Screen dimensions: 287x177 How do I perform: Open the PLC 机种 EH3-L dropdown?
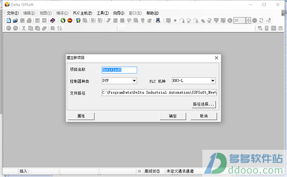point(213,81)
